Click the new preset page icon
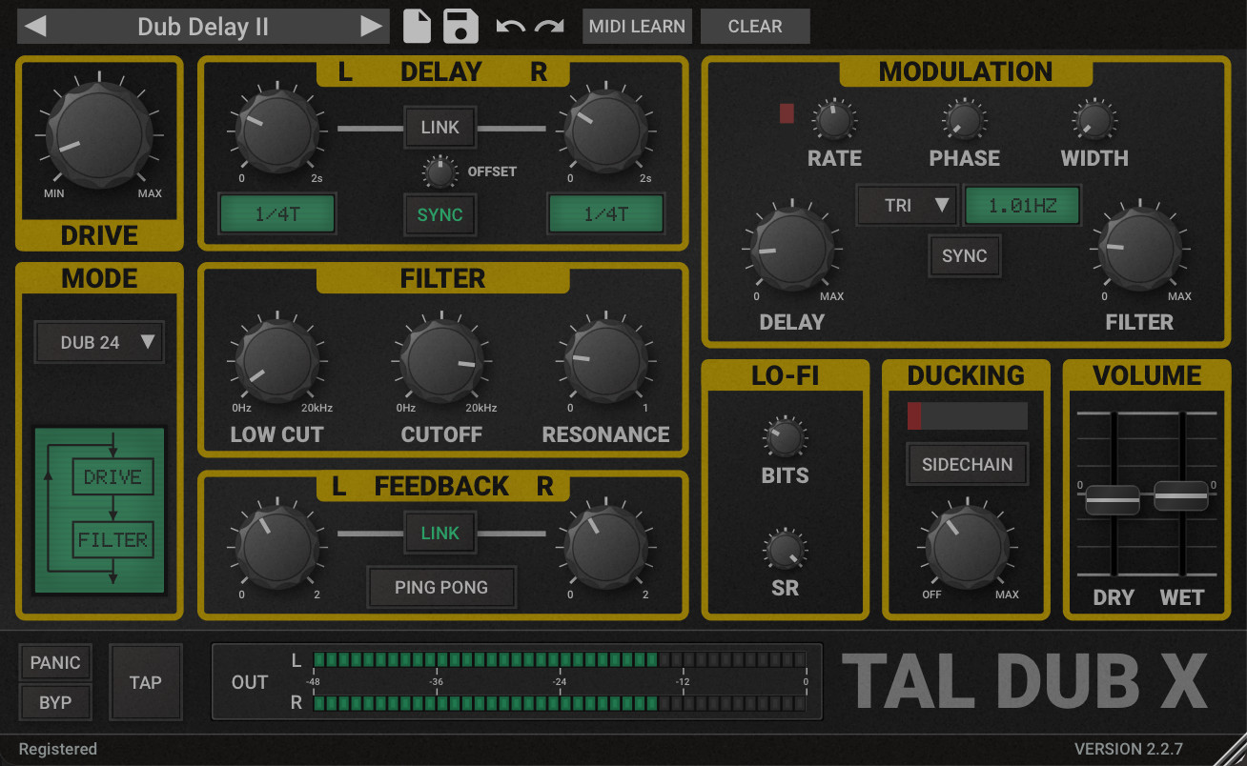 [x=418, y=26]
